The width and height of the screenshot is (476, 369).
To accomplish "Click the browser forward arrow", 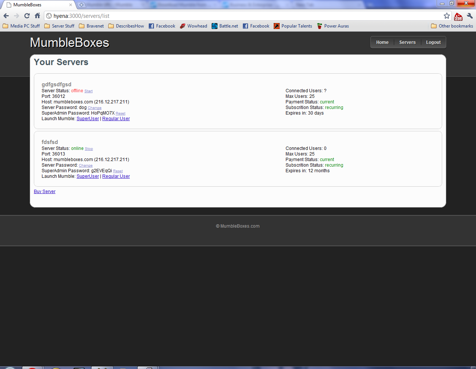I will click(x=16, y=16).
